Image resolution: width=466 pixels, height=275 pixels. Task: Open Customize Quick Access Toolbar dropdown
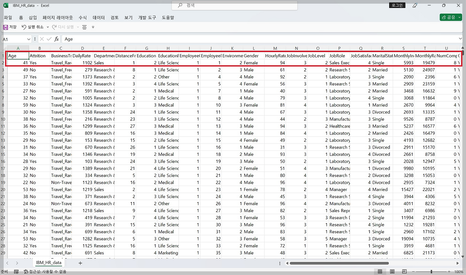93,27
